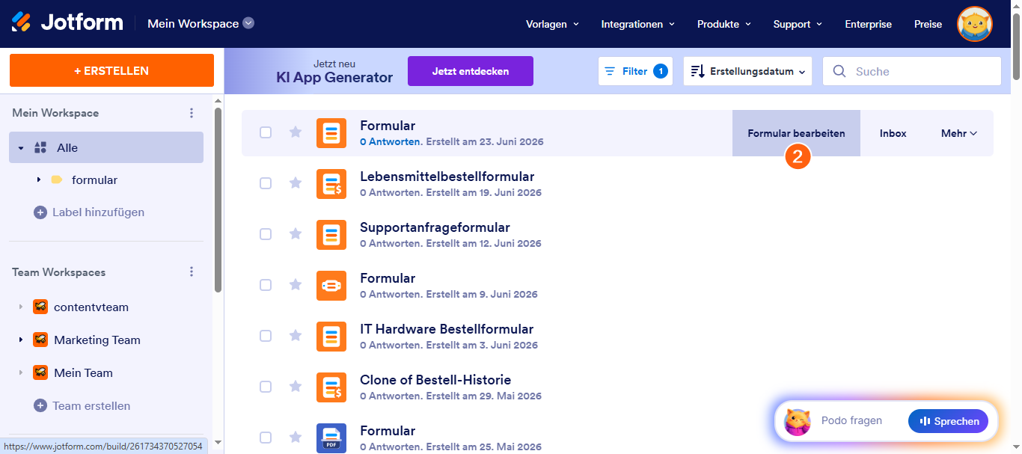Expand the contentvteam tree arrow
Image resolution: width=1022 pixels, height=454 pixels.
21,307
